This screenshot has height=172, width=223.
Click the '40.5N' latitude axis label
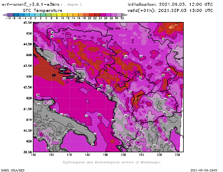(27, 131)
